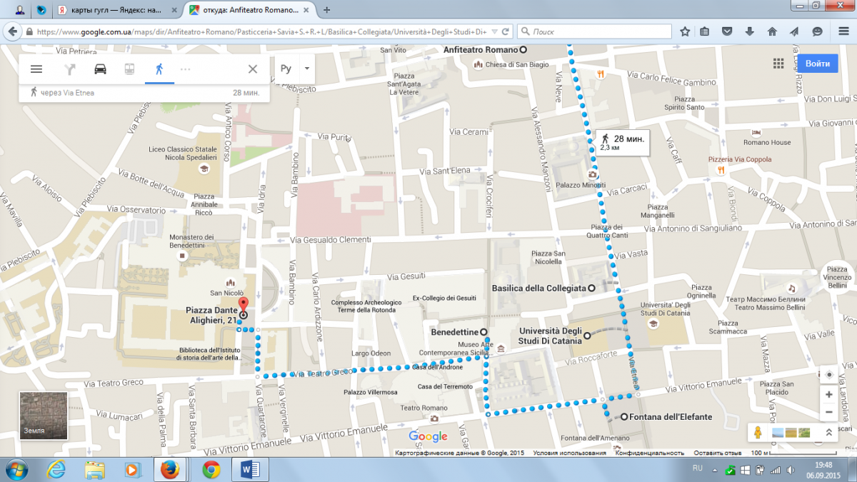Zoom in on the map
The image size is (857, 482).
coord(828,394)
